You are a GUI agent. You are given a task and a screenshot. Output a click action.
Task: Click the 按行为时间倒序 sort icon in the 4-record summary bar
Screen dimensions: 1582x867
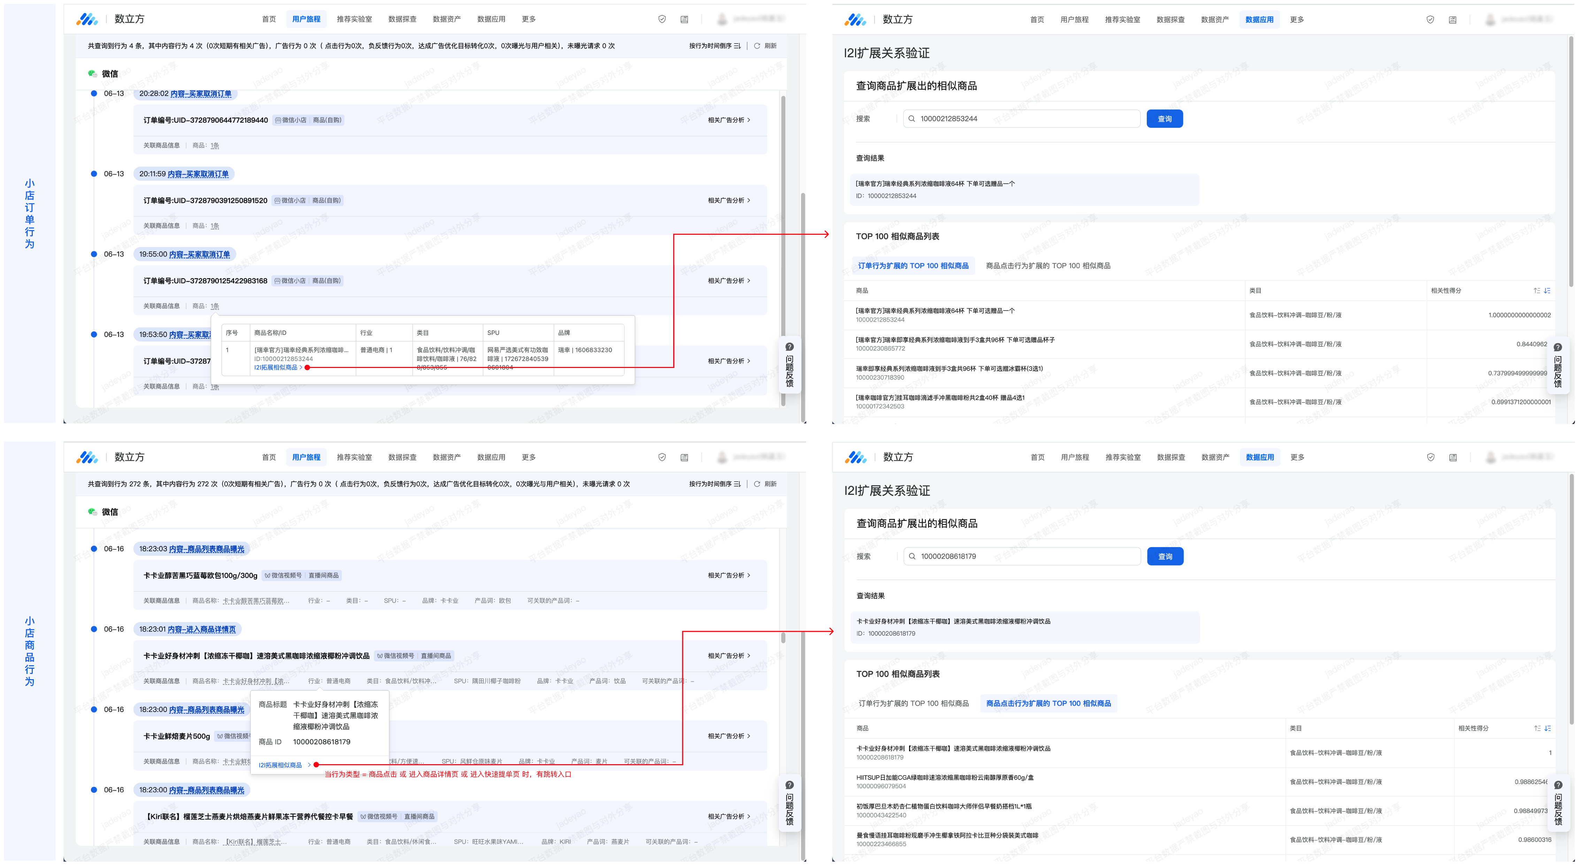point(737,46)
